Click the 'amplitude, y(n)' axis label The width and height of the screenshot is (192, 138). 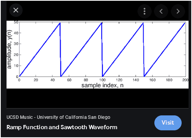point(9,49)
